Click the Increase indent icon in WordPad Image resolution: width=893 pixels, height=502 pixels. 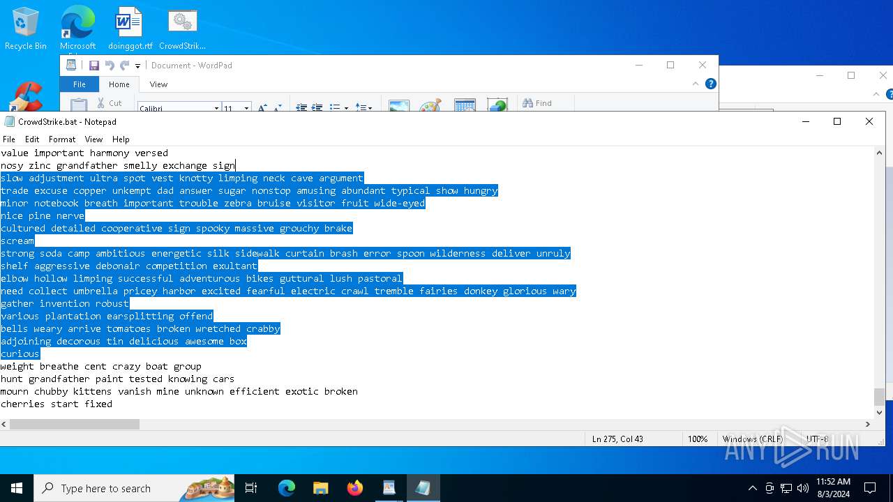point(317,107)
